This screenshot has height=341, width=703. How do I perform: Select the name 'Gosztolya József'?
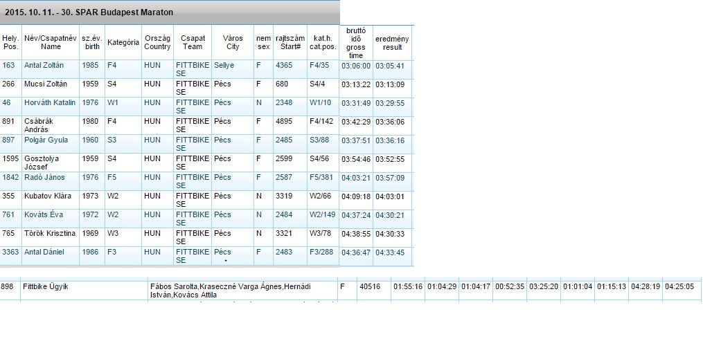[x=42, y=163]
